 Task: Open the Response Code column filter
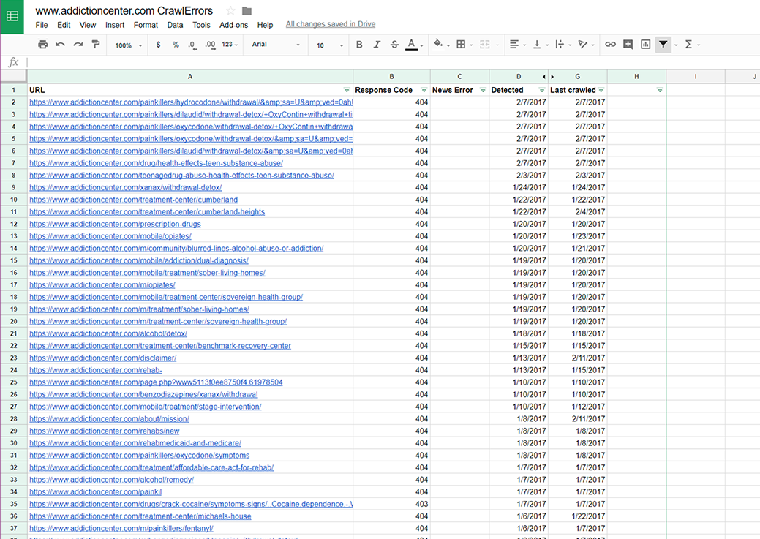pyautogui.click(x=424, y=90)
